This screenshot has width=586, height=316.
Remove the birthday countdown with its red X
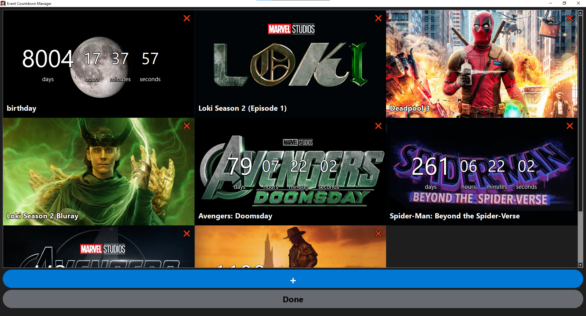(187, 18)
